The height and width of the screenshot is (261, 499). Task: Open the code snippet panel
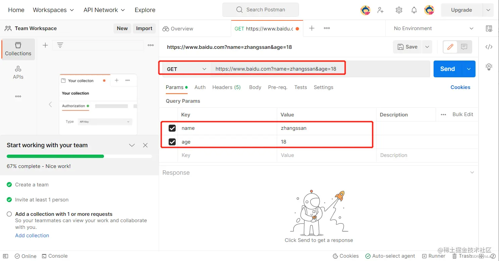pyautogui.click(x=489, y=47)
